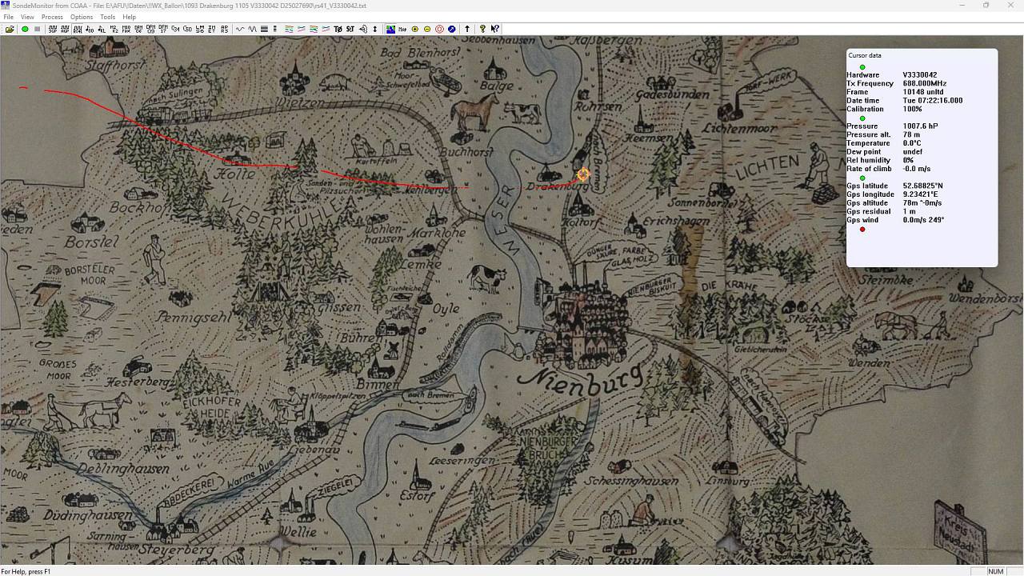
Task: Click the orange sonde position marker
Action: click(583, 174)
